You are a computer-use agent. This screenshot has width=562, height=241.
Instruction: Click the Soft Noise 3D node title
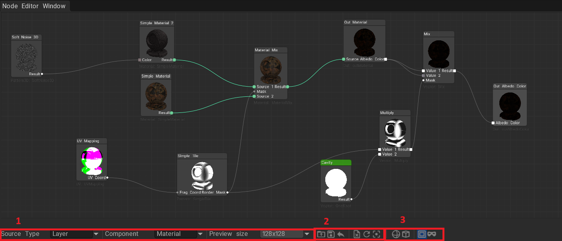pyautogui.click(x=26, y=37)
